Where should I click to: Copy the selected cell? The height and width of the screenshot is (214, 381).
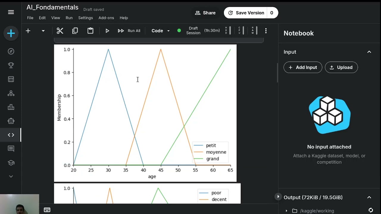75,31
